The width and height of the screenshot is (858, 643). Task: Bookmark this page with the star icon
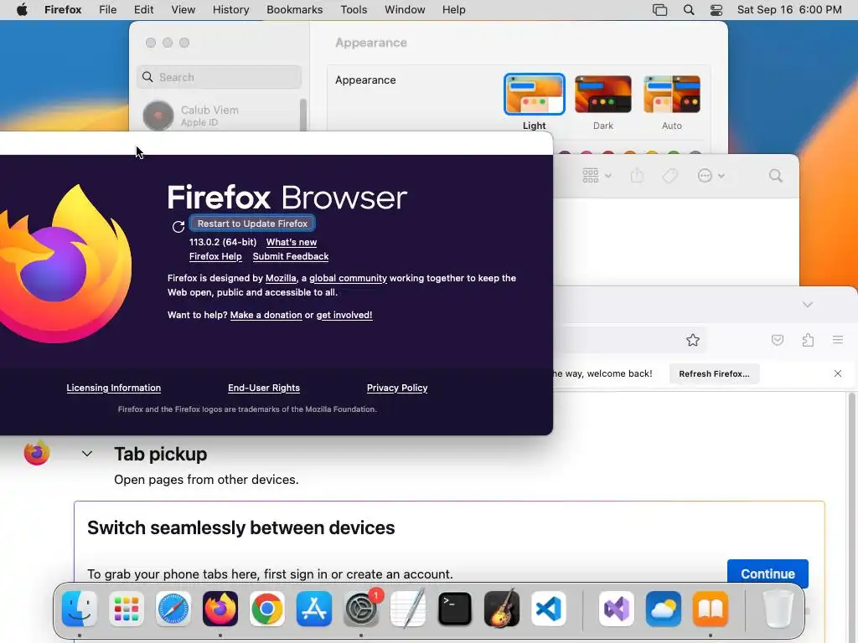pyautogui.click(x=693, y=340)
